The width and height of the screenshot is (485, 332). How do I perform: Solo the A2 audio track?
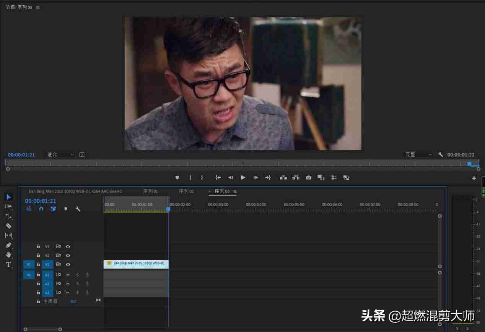pyautogui.click(x=77, y=284)
